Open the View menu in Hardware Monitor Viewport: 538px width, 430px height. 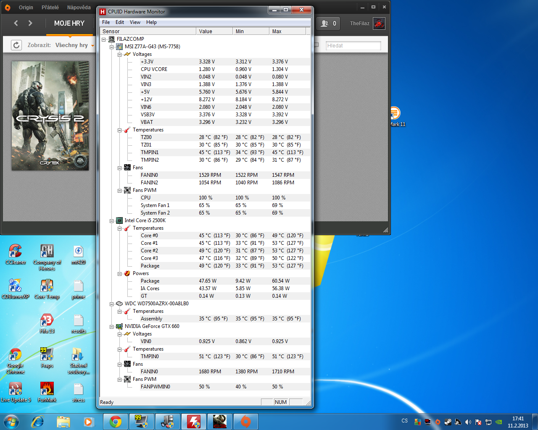(x=135, y=22)
